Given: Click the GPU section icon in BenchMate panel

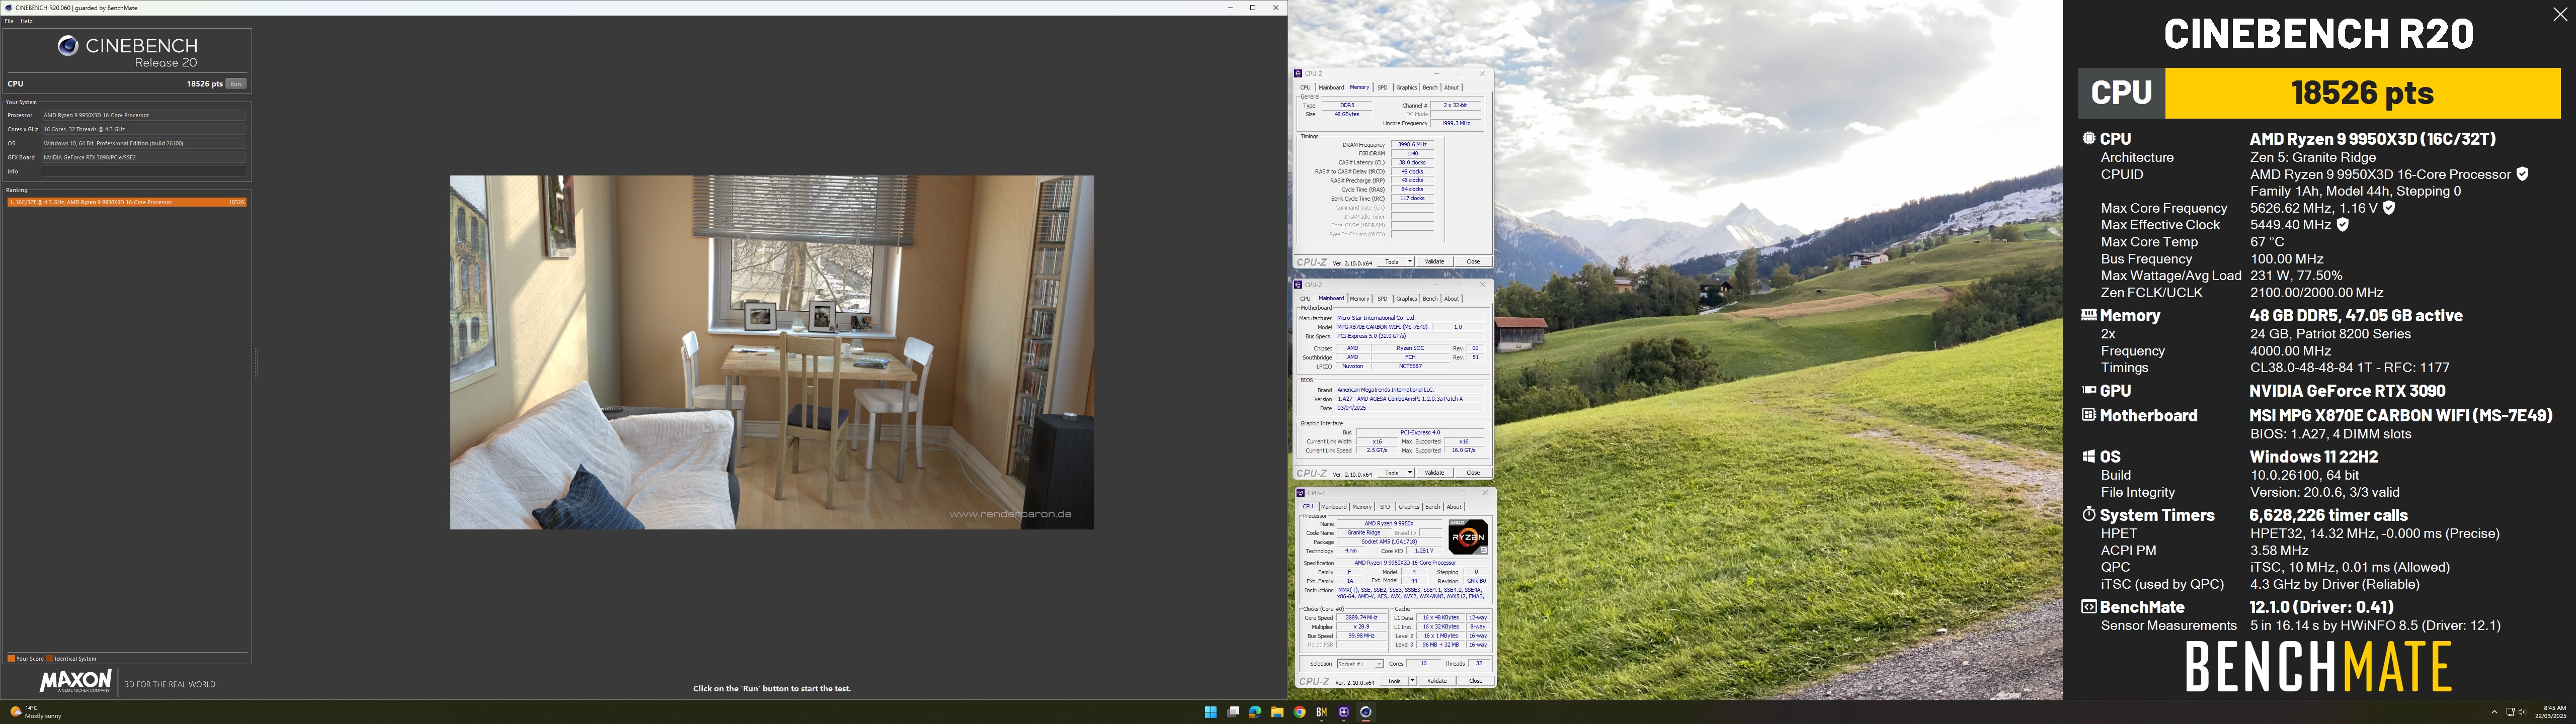Looking at the screenshot, I should tap(2088, 390).
